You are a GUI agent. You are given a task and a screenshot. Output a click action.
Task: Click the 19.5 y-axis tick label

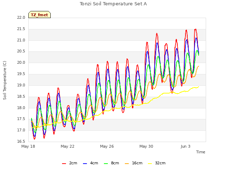click(21, 74)
